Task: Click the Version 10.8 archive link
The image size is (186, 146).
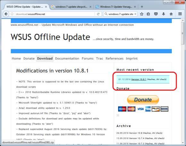Action: [x=134, y=133]
